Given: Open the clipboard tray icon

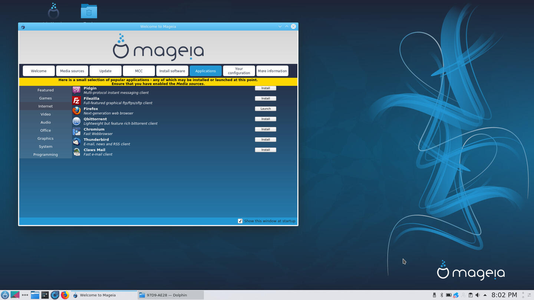Looking at the screenshot, I should (x=470, y=295).
